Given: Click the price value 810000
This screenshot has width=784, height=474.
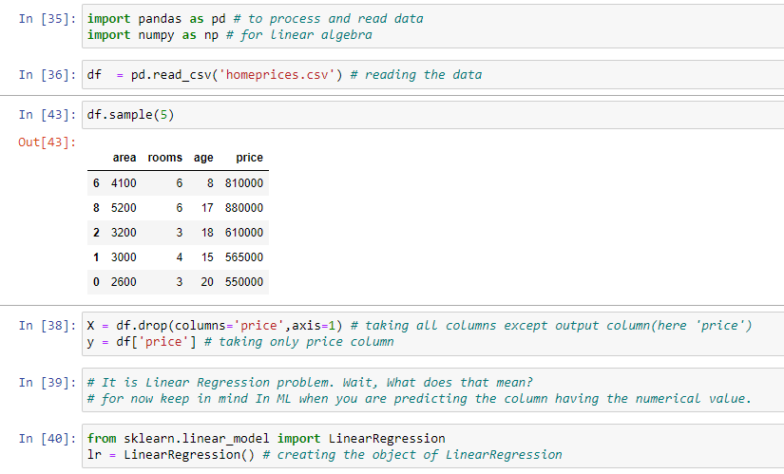Looking at the screenshot, I should (x=244, y=183).
